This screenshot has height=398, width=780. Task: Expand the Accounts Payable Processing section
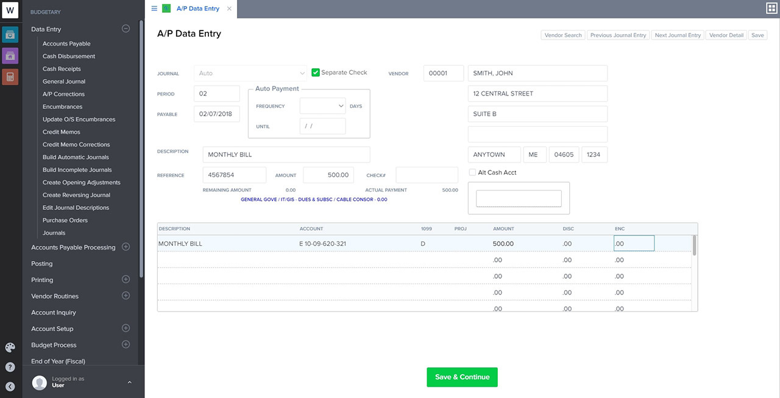click(x=126, y=247)
